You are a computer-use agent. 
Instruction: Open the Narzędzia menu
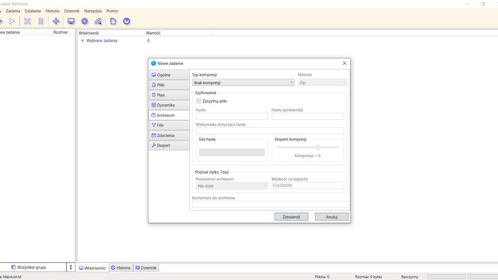click(x=93, y=11)
